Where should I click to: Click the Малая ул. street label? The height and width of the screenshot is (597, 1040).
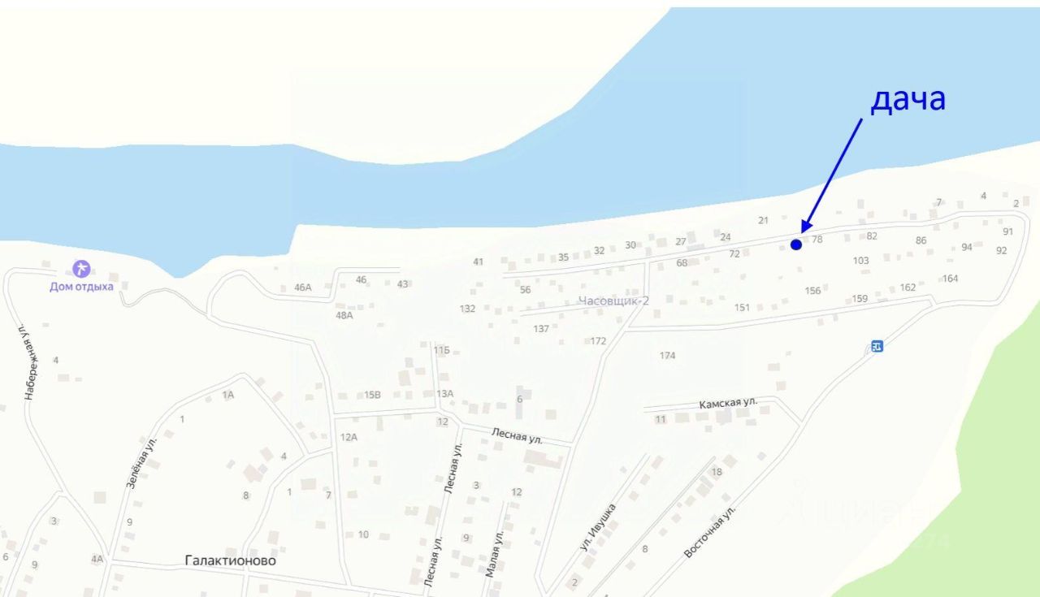click(x=495, y=552)
